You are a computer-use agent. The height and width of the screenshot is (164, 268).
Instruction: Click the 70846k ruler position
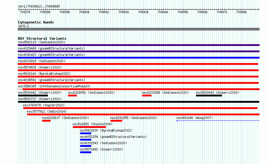202,12
